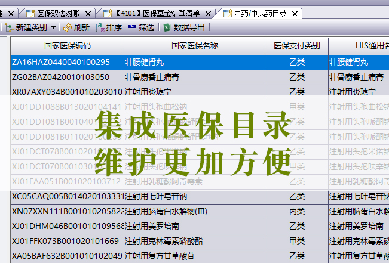Image resolution: width=389 pixels, height=263 pixels.
Task: Close the 医保基金结算清单 tab
Action: 209,13
